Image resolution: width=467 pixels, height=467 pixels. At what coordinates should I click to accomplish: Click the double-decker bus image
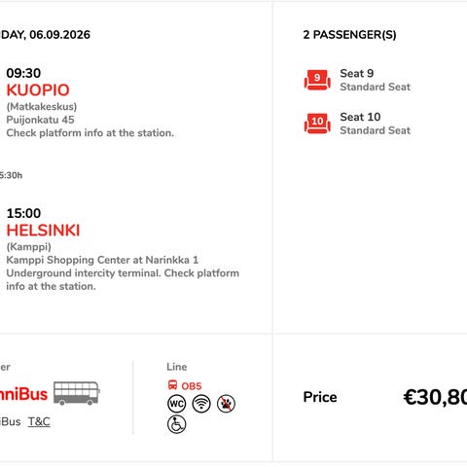pyautogui.click(x=77, y=393)
